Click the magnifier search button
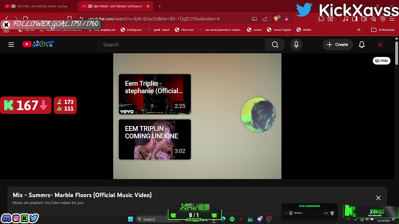 tap(275, 45)
